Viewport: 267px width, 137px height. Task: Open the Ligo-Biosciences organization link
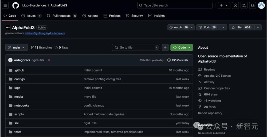click(x=34, y=5)
